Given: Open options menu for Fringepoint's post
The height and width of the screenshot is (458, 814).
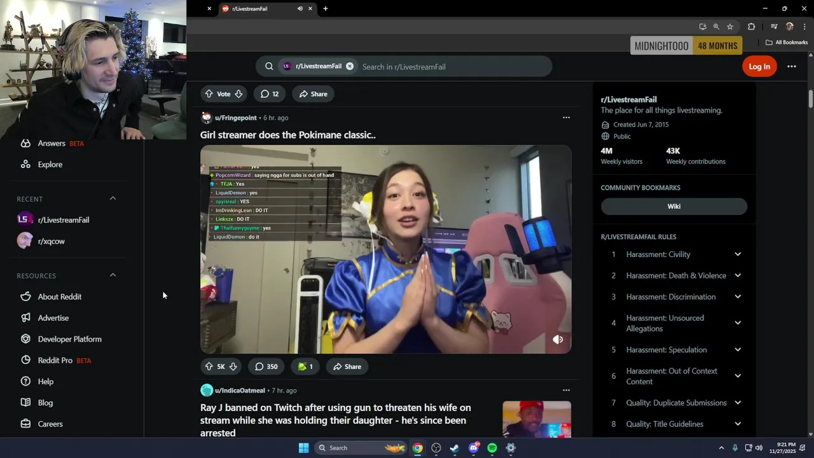Looking at the screenshot, I should [566, 118].
